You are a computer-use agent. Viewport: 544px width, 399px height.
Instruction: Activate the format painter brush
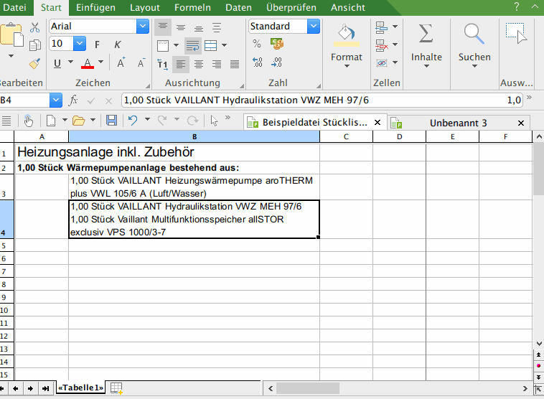click(34, 63)
